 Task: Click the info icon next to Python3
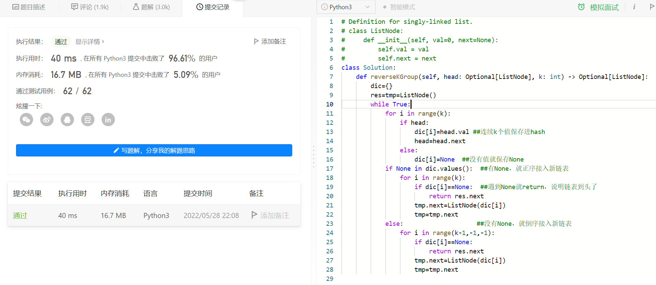click(325, 7)
